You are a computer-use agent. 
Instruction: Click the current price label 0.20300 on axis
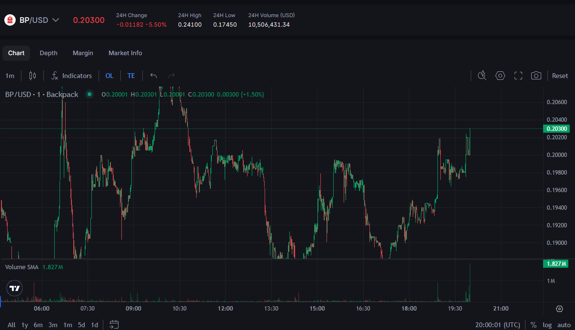pos(556,129)
